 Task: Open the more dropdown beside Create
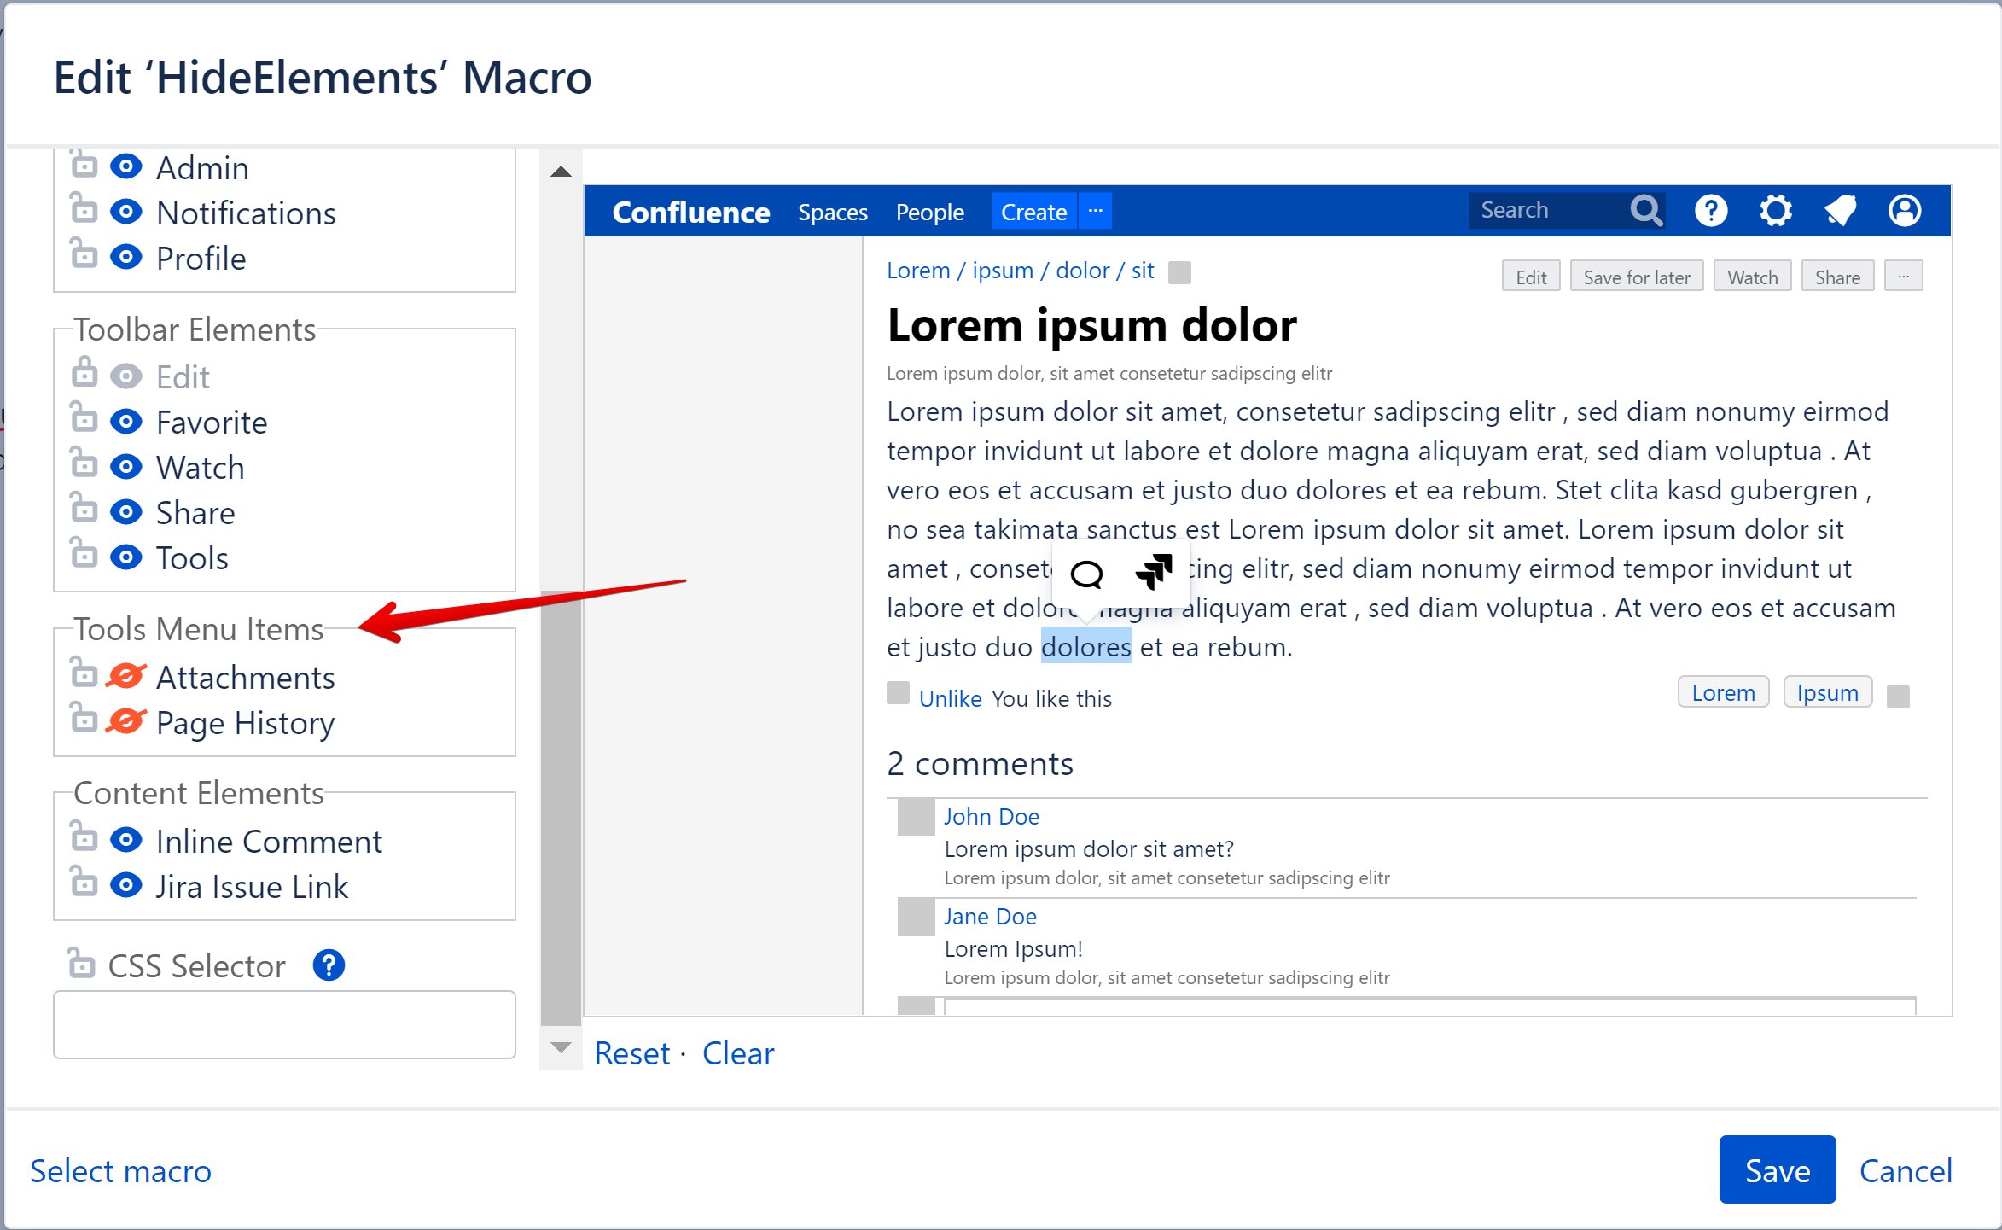tap(1096, 211)
